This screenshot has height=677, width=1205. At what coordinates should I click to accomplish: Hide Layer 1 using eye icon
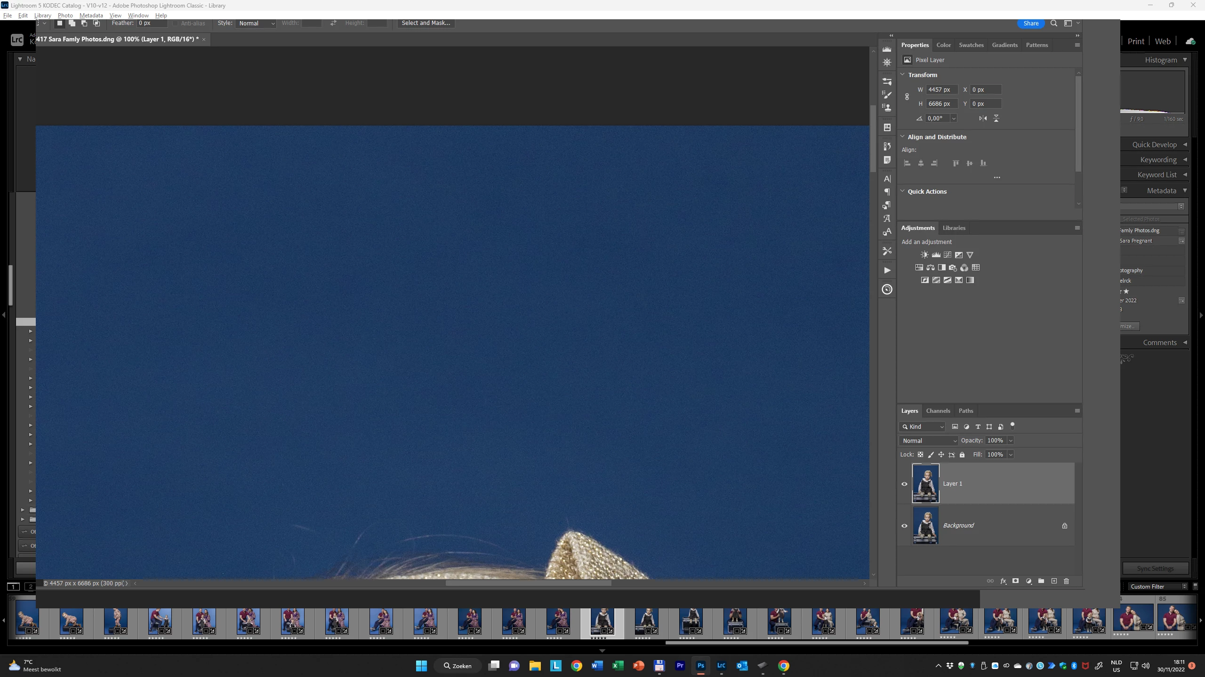(x=904, y=484)
